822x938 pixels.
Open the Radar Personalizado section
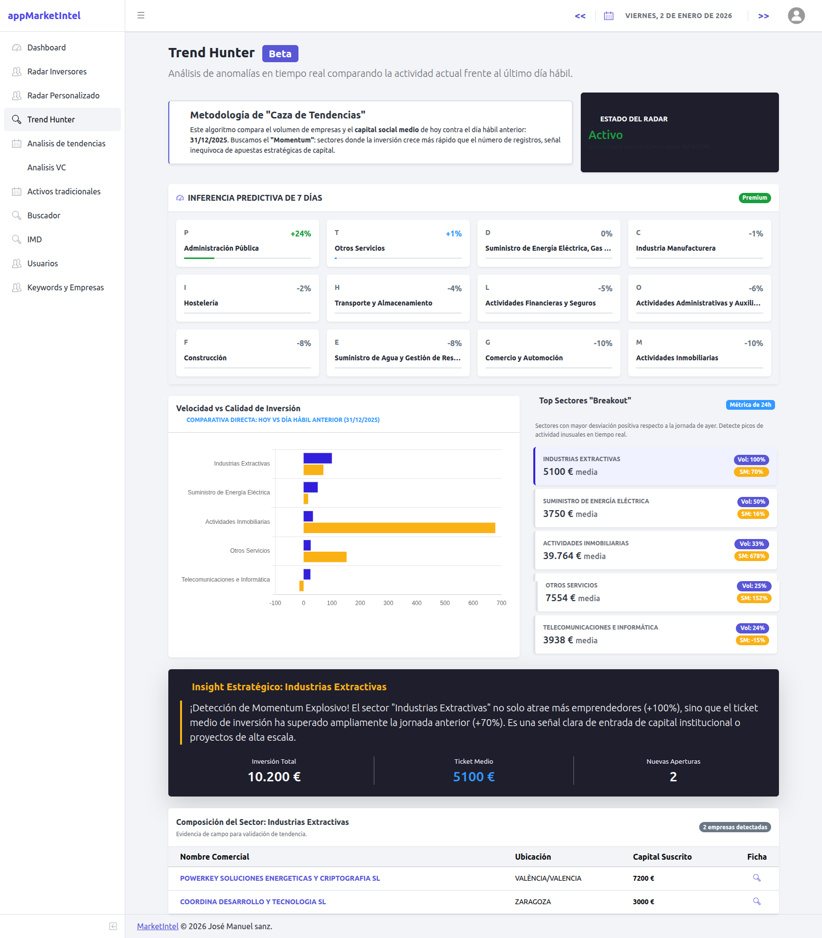[63, 95]
